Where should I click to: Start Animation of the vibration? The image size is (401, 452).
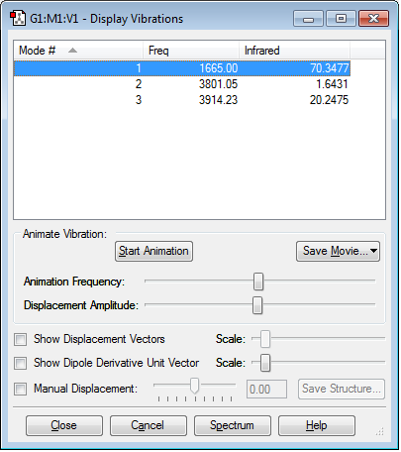(x=153, y=251)
